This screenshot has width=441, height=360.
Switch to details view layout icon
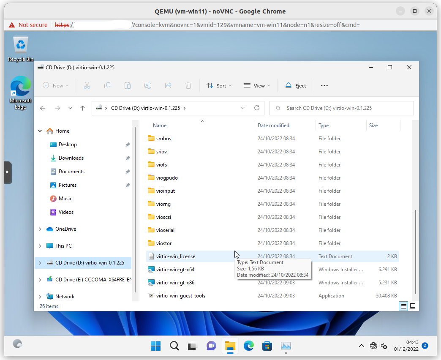click(x=403, y=306)
